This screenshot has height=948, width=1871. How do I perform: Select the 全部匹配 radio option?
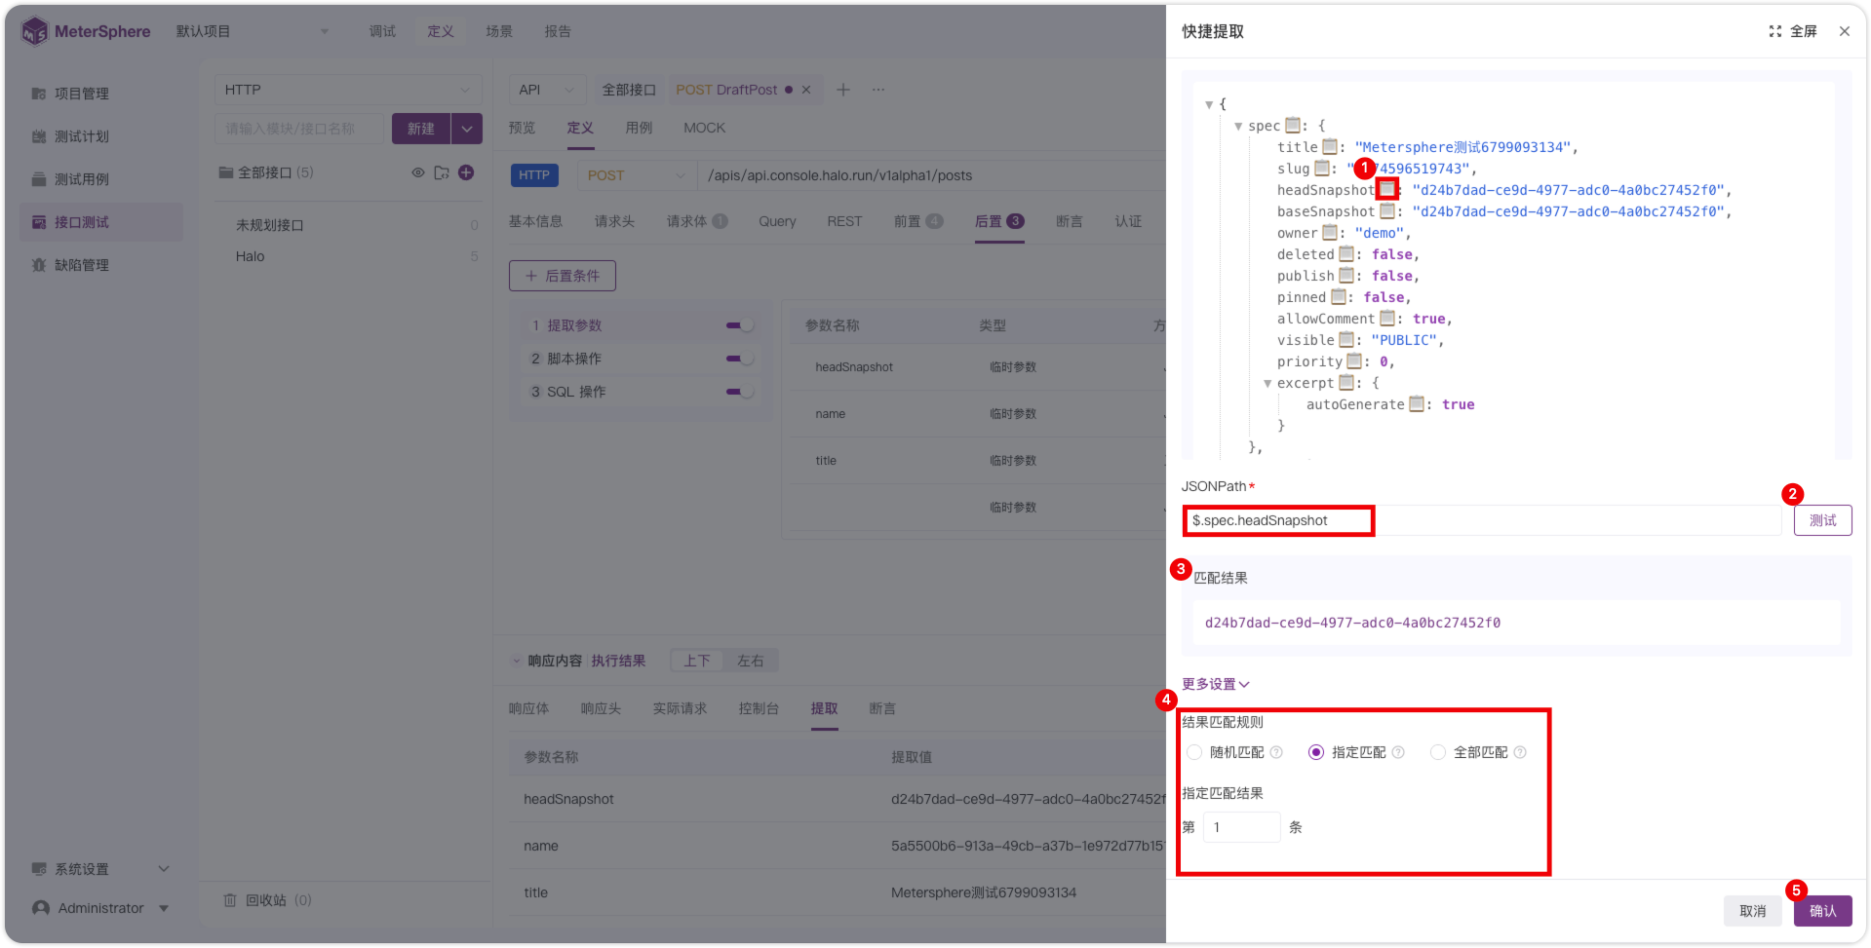point(1438,752)
